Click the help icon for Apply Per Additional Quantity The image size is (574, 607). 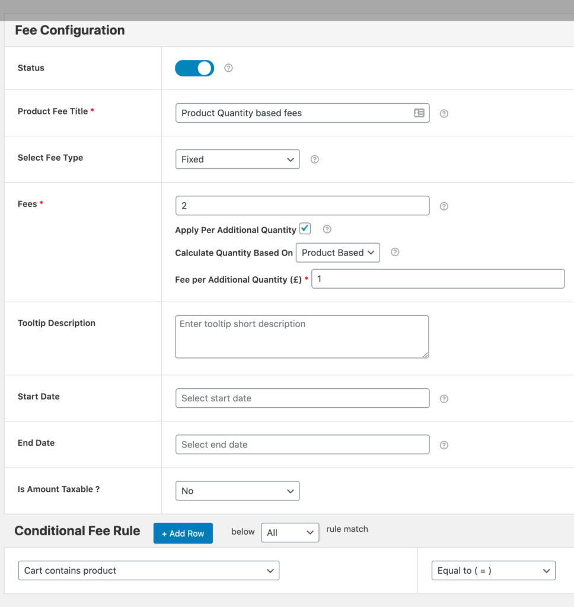[x=327, y=229]
